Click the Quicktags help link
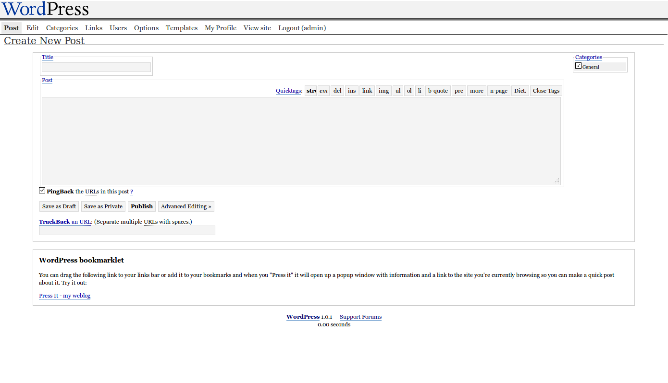This screenshot has height=383, width=668. [289, 91]
